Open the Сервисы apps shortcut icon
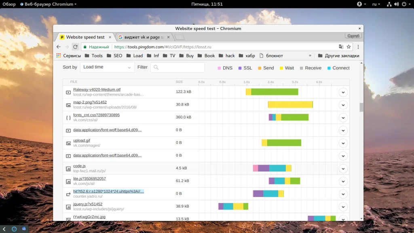The width and height of the screenshot is (414, 233). point(59,56)
